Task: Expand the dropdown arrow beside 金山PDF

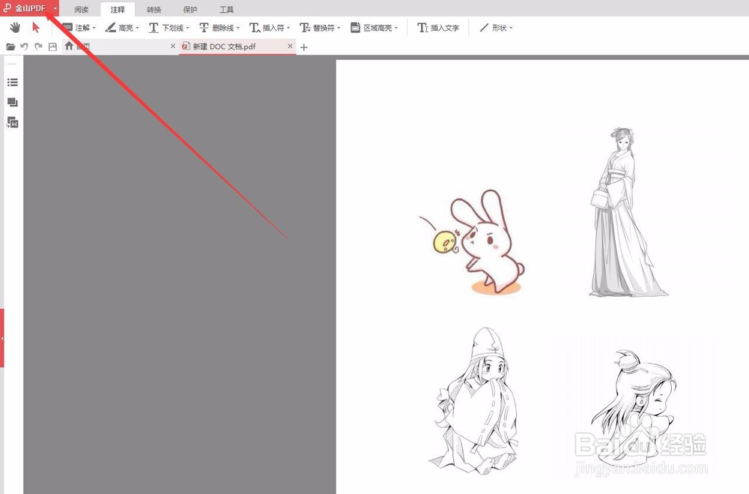Action: (x=55, y=8)
